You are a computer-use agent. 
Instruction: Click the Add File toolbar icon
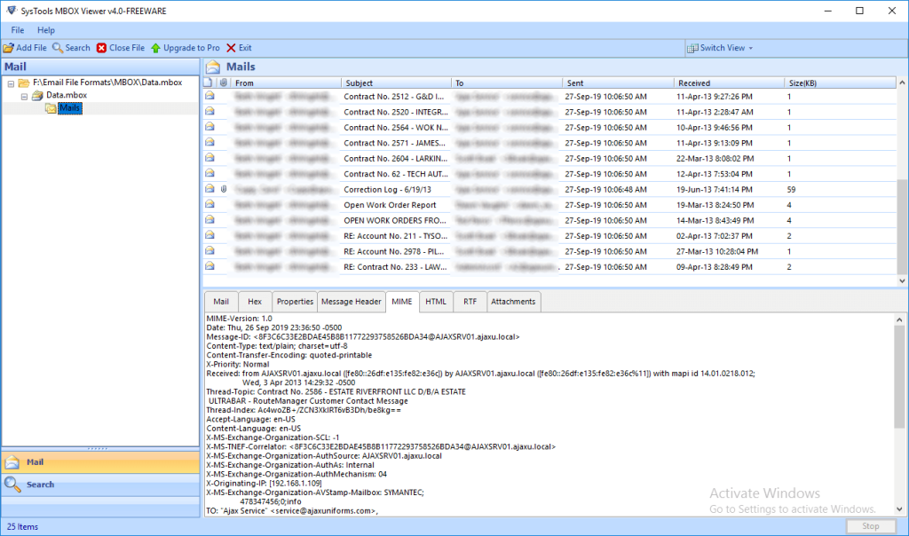[9, 48]
